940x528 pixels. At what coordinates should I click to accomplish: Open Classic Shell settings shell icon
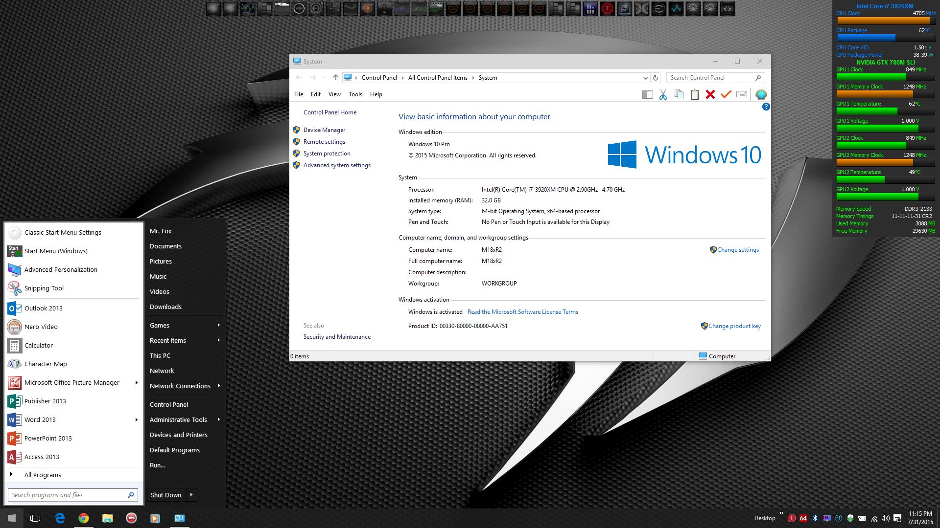coord(761,95)
